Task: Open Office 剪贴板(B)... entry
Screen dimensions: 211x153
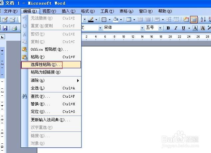Action: pos(51,49)
